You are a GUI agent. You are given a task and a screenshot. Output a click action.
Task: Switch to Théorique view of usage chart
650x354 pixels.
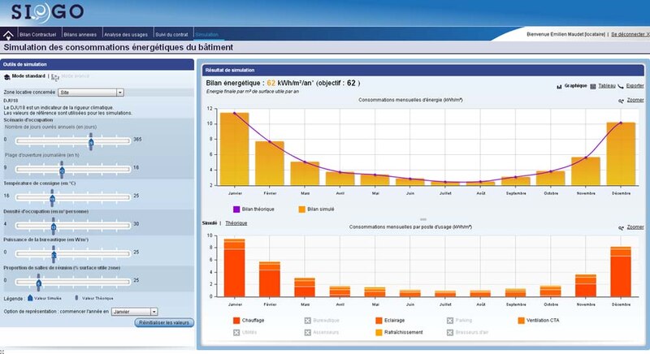236,223
